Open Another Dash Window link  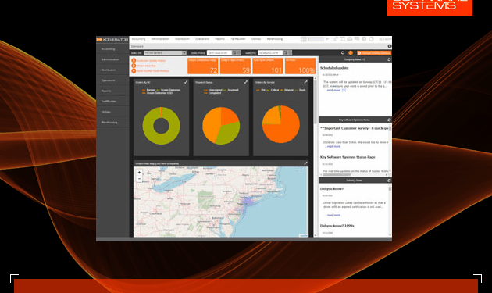(153, 70)
